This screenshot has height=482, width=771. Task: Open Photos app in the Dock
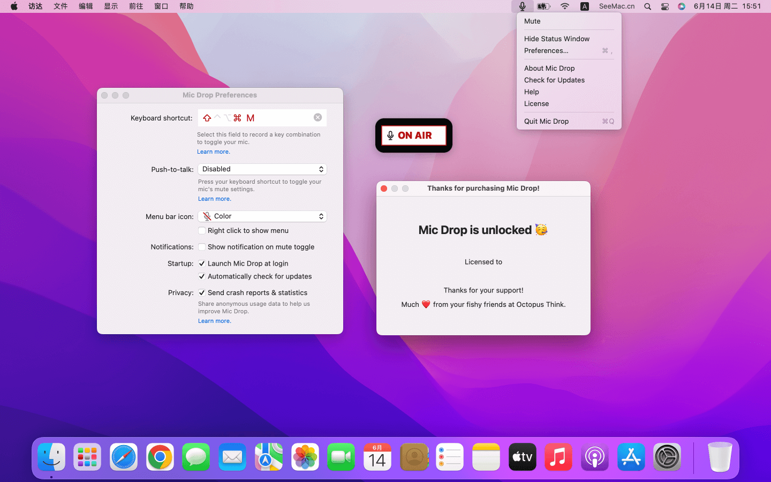305,457
